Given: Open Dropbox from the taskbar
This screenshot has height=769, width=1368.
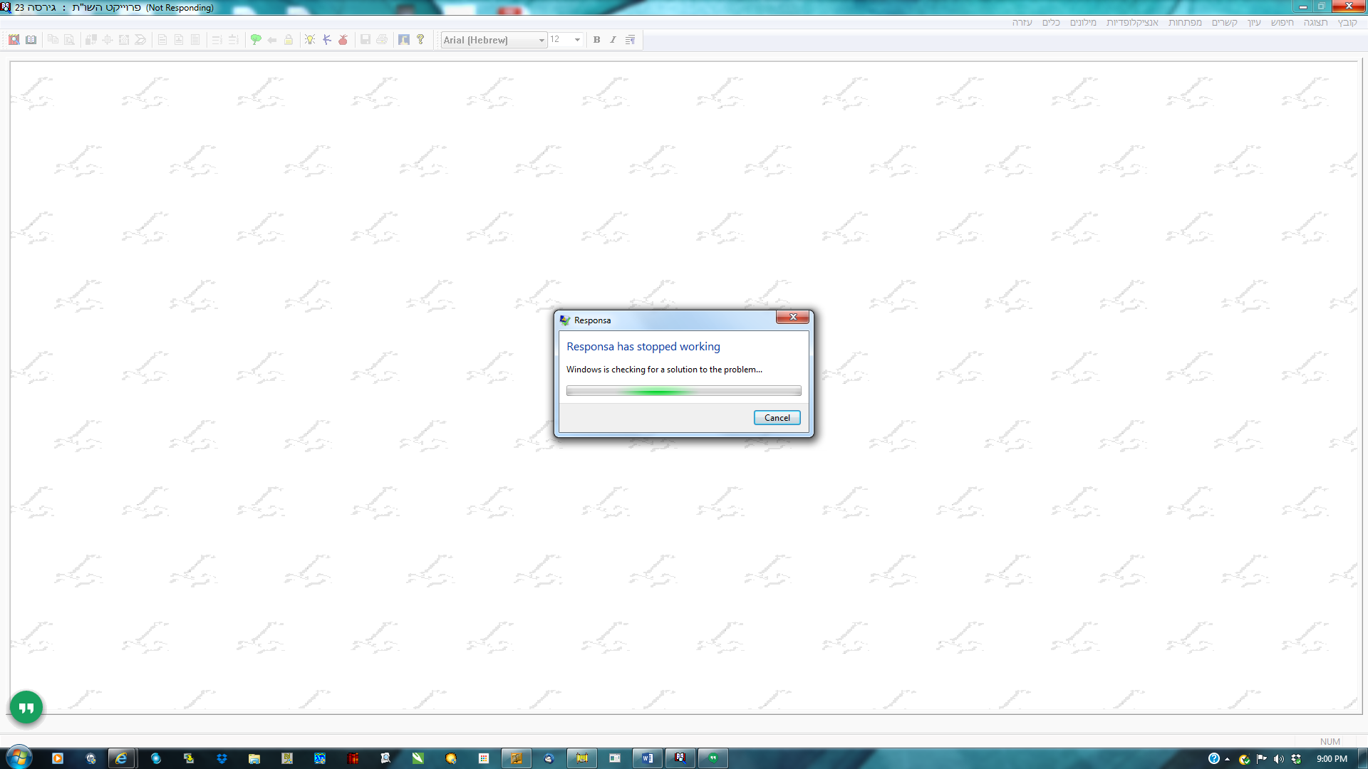Looking at the screenshot, I should point(222,758).
